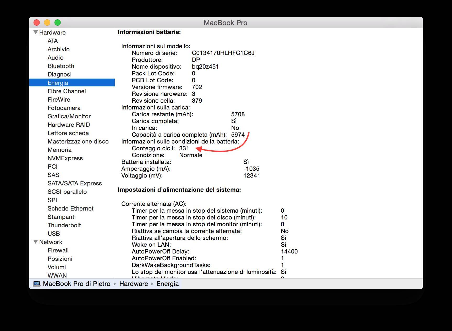Select PCI in the sidebar
The width and height of the screenshot is (452, 331).
click(52, 167)
